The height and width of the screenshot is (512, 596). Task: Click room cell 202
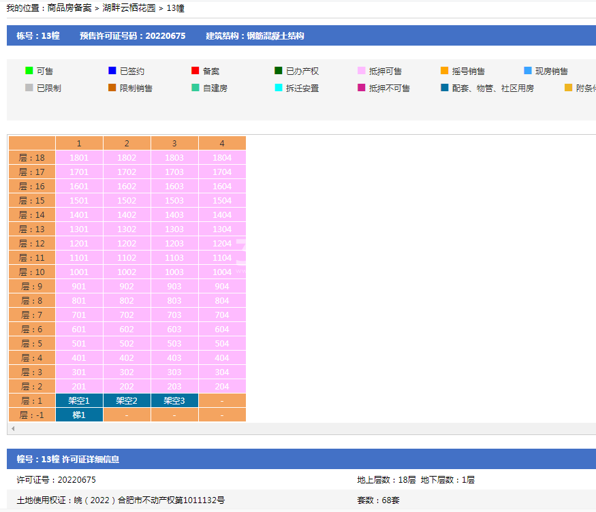coord(127,387)
